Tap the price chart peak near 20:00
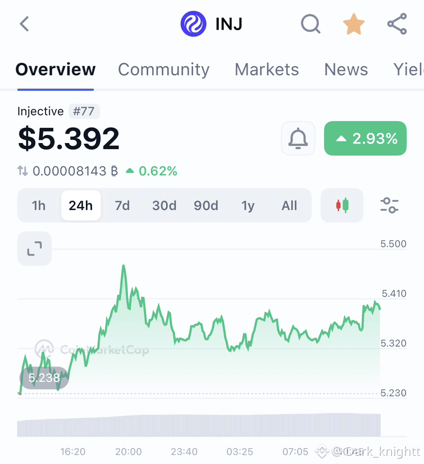Viewport: 424px width, 464px height. (x=123, y=266)
